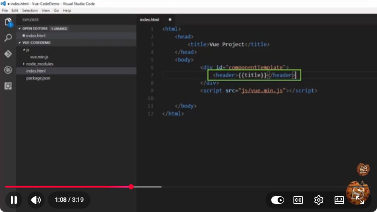Switch to theater mode icon

point(339,200)
